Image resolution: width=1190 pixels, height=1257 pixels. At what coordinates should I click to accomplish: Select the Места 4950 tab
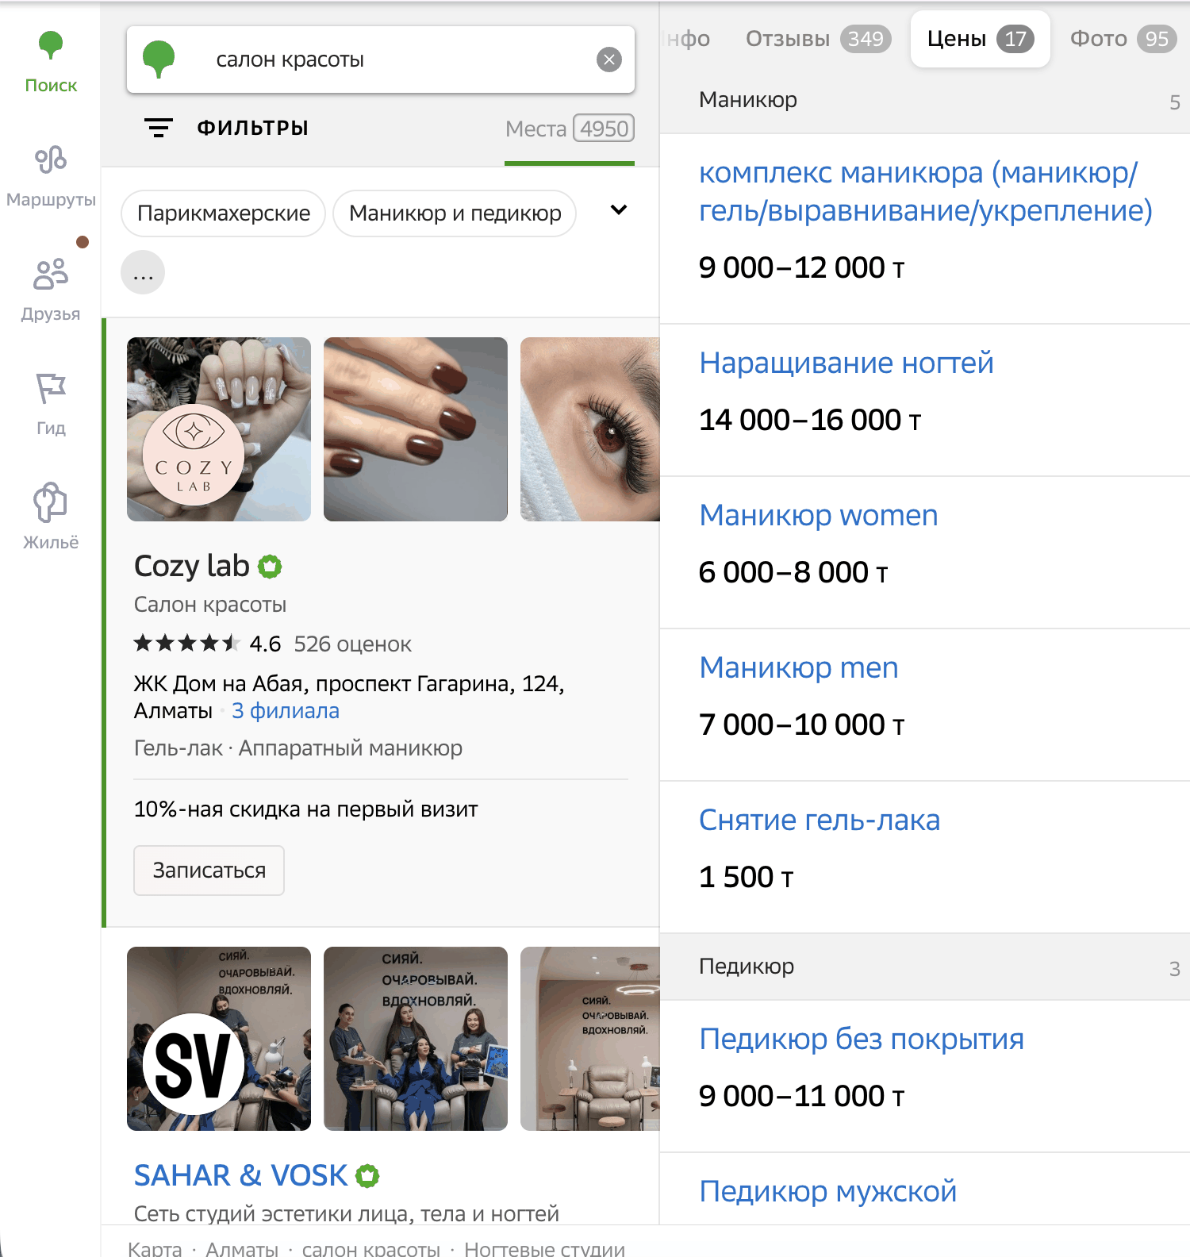[x=570, y=129]
